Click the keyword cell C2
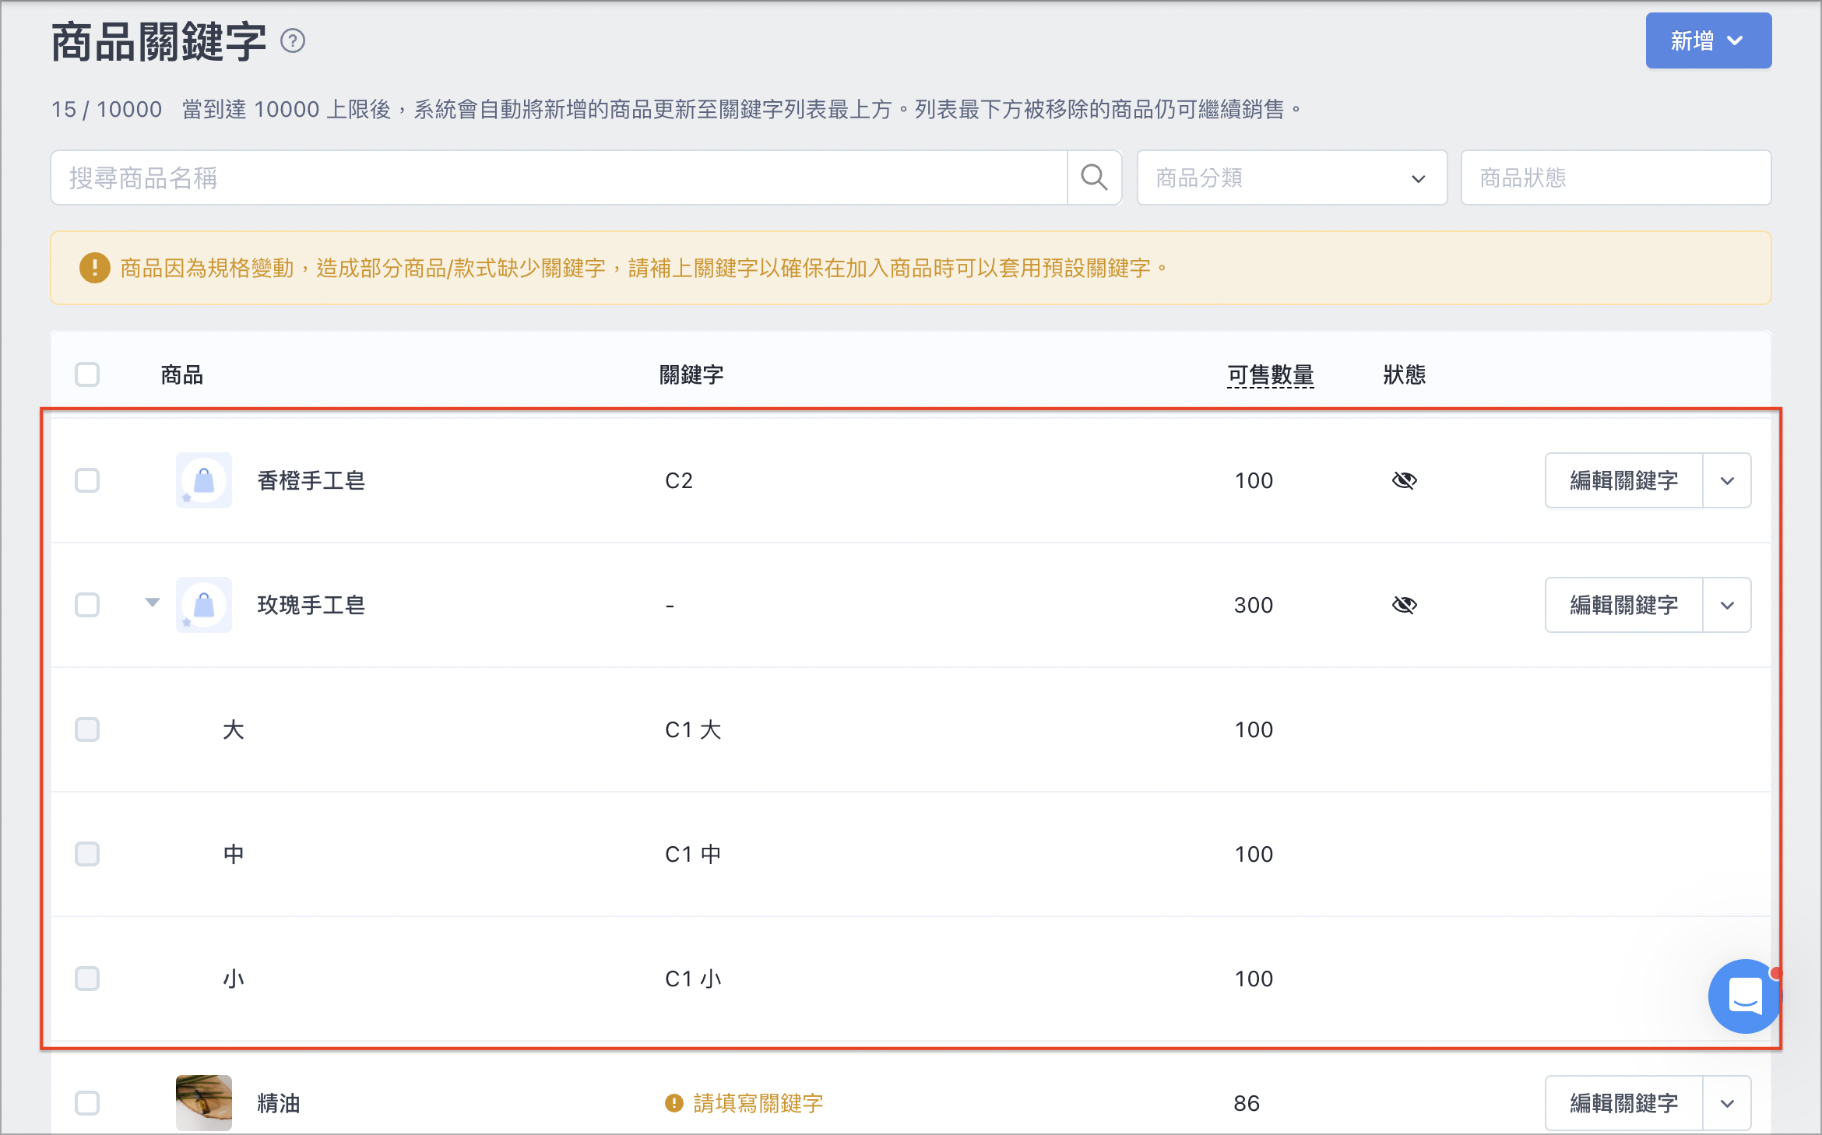Screen dimensions: 1822x1135 coord(679,480)
